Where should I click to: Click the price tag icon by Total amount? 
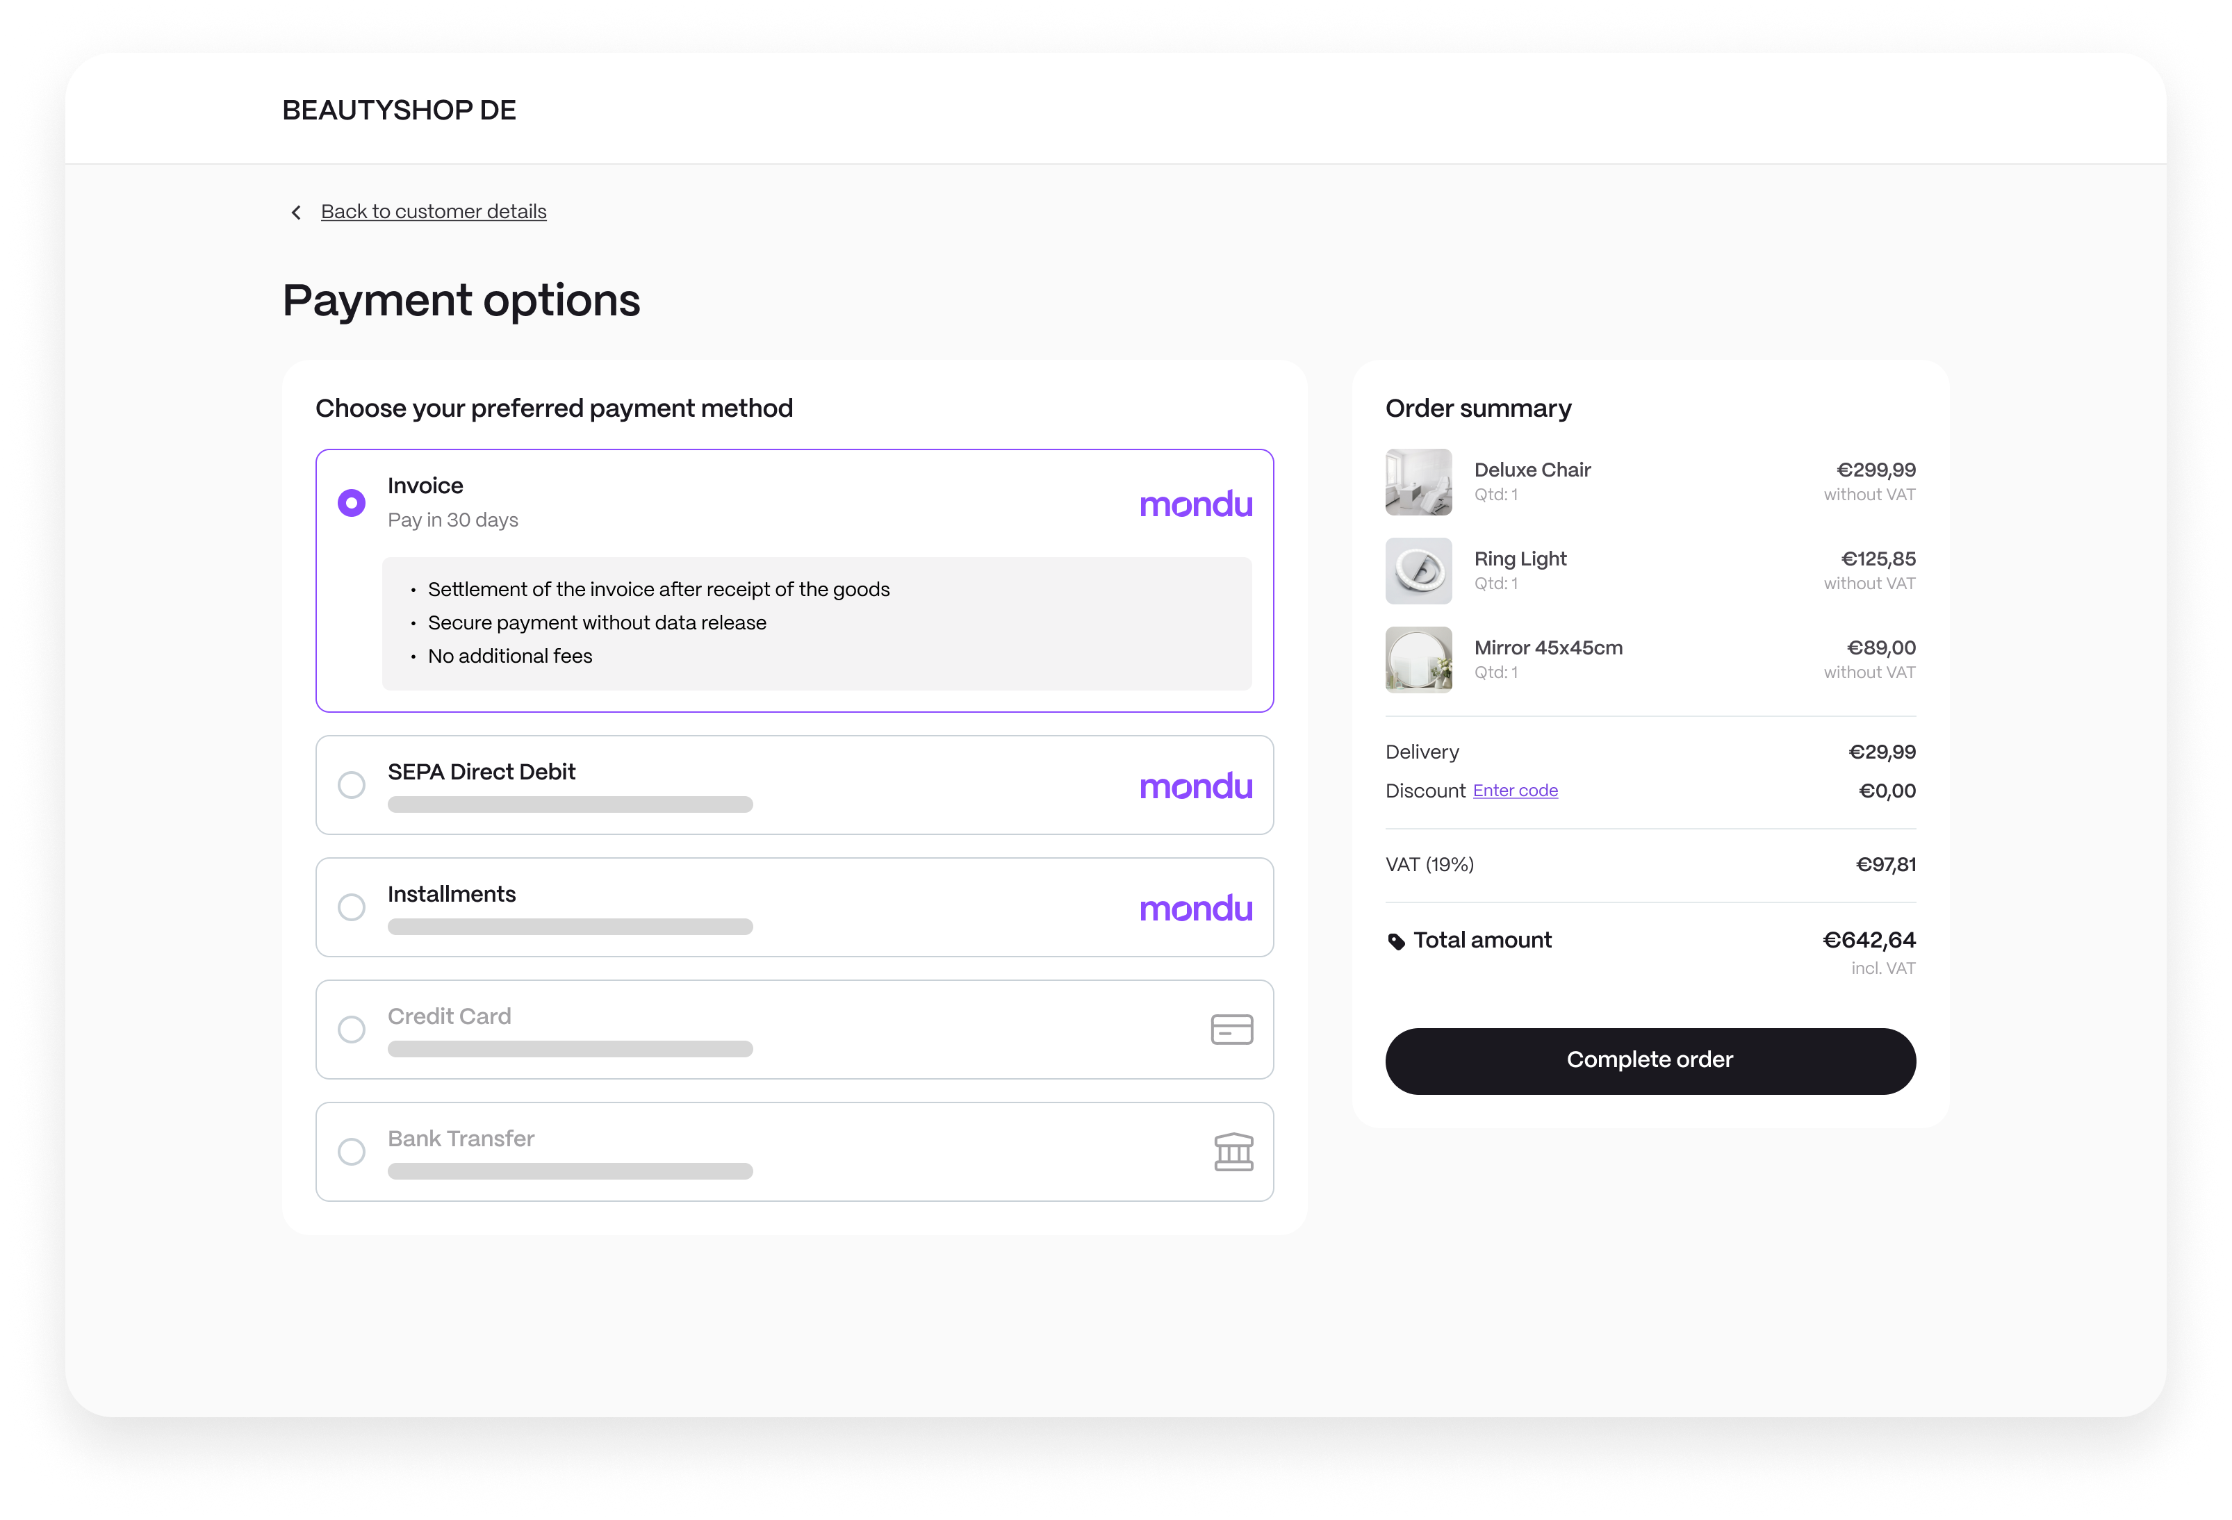pyautogui.click(x=1397, y=942)
